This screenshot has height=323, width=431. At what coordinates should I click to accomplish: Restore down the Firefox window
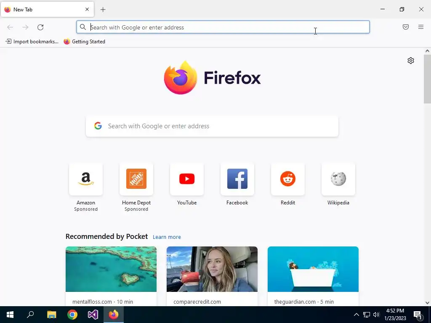402,9
